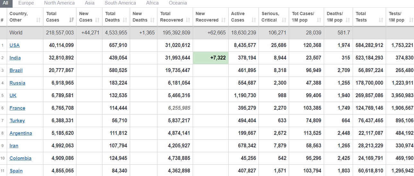Open the South America tab
The width and height of the screenshot is (414, 176).
pyautogui.click(x=120, y=3)
